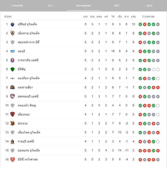The height and width of the screenshot is (169, 167).
Task: Click the นครราชสีมา club logo
Action: click(12, 87)
